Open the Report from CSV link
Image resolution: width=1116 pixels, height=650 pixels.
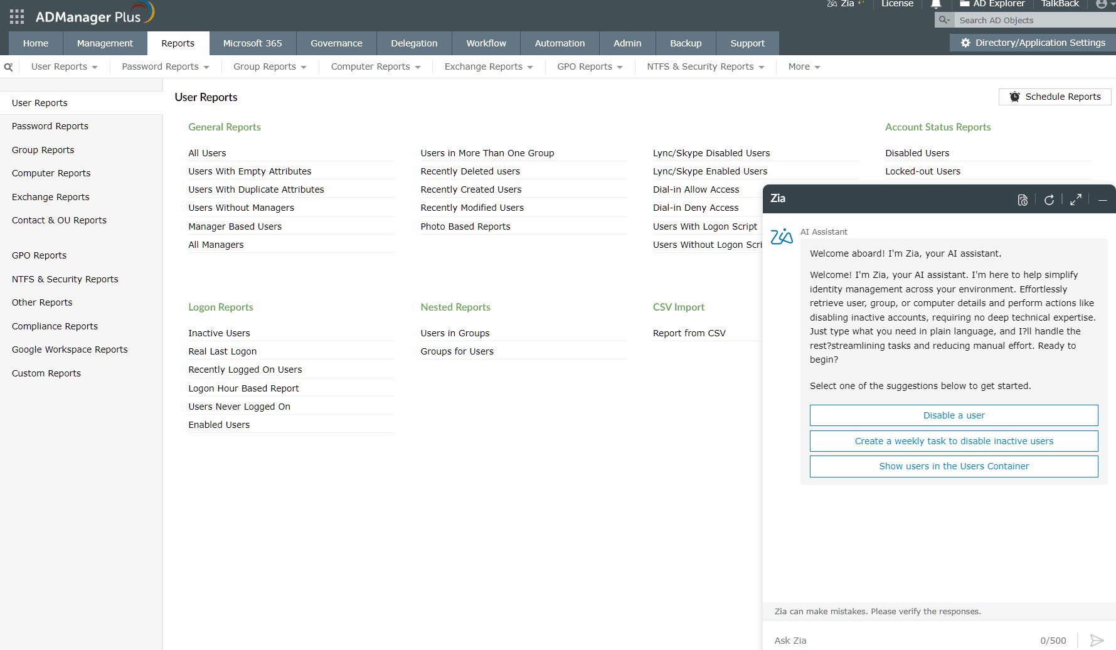689,333
